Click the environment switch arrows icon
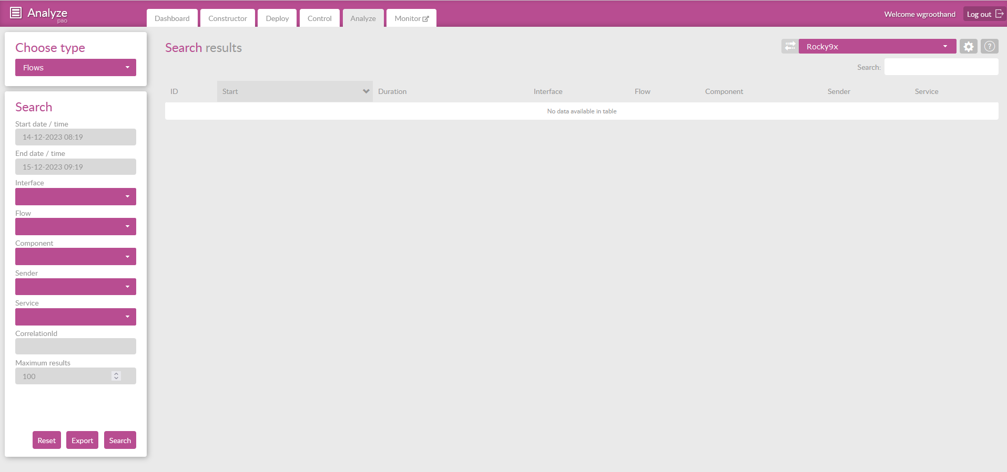 pyautogui.click(x=790, y=46)
